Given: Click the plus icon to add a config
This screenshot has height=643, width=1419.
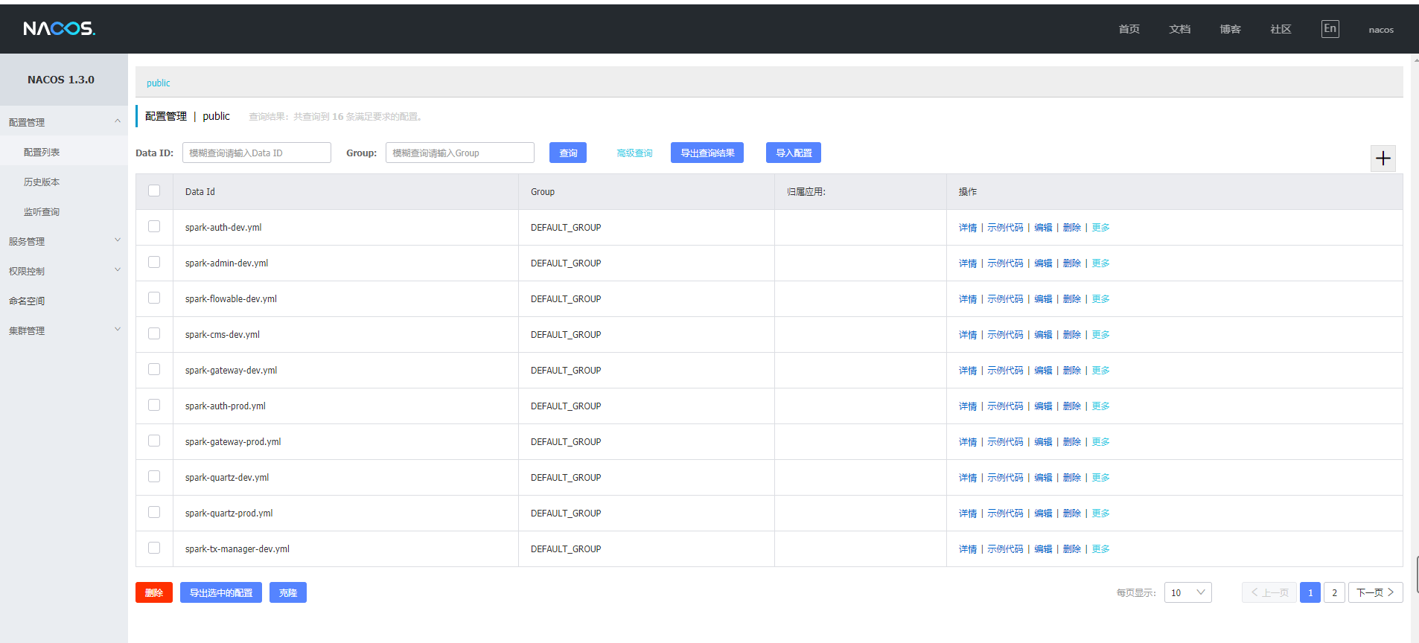Looking at the screenshot, I should pyautogui.click(x=1383, y=159).
